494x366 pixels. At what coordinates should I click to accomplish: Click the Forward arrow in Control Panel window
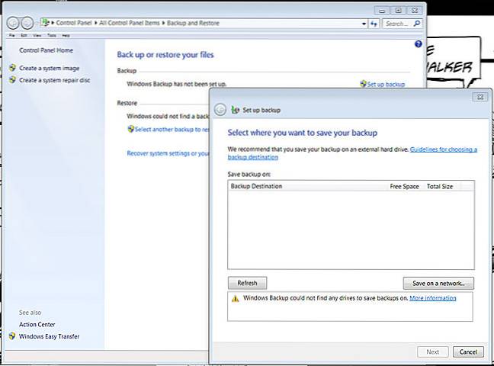click(27, 23)
